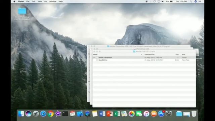
Task: Open the documents stack beside Trash
Action: point(186,114)
